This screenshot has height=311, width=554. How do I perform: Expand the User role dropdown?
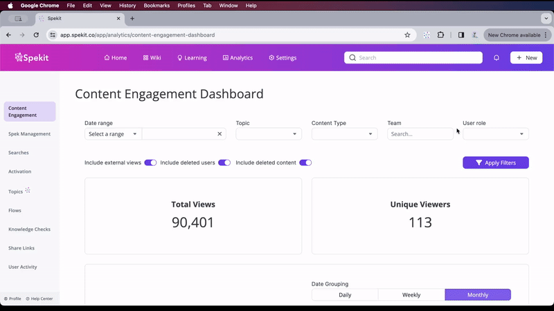point(496,134)
